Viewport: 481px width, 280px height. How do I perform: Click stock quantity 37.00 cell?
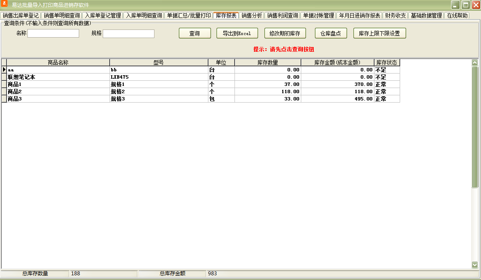point(268,84)
